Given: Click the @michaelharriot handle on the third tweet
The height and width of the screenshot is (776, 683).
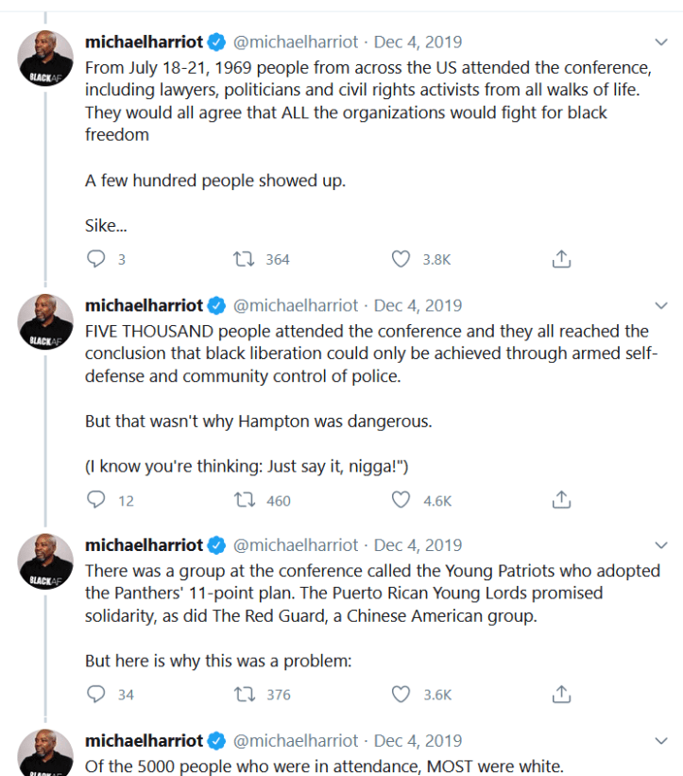Looking at the screenshot, I should [x=296, y=545].
